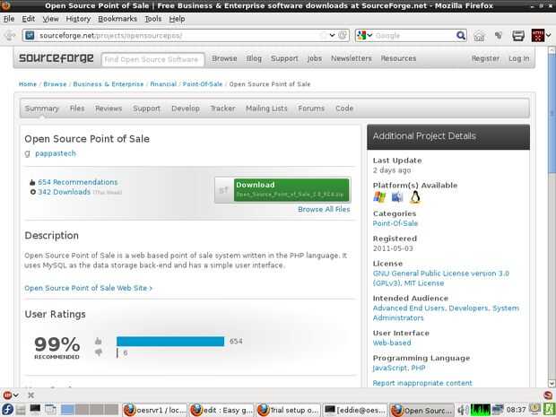The width and height of the screenshot is (556, 417).
Task: Switch to the Reviews tab
Action: [109, 109]
